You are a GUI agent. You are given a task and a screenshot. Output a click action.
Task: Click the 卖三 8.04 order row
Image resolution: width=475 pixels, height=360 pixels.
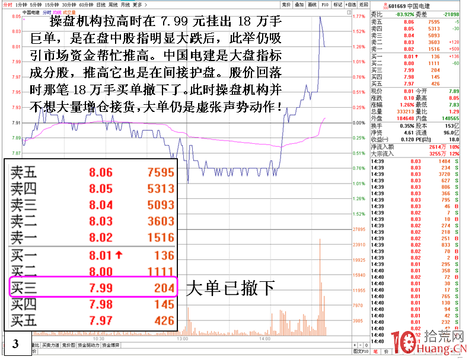(415, 36)
